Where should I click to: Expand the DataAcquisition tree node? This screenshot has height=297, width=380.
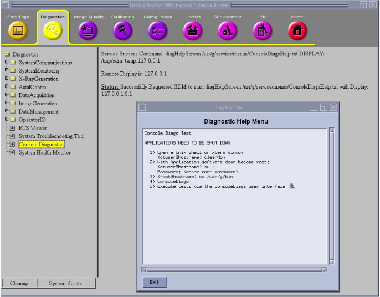[x=7, y=95]
